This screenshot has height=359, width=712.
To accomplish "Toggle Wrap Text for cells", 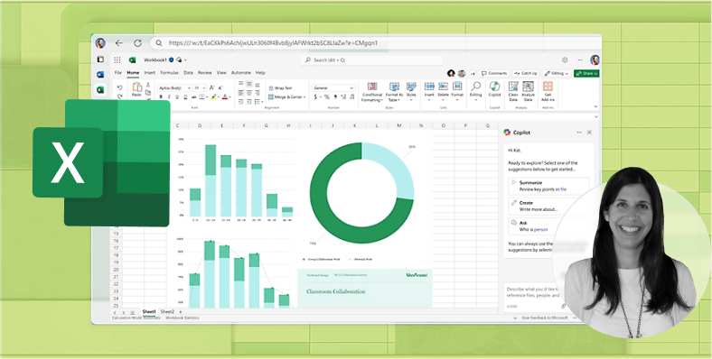I will tap(280, 87).
